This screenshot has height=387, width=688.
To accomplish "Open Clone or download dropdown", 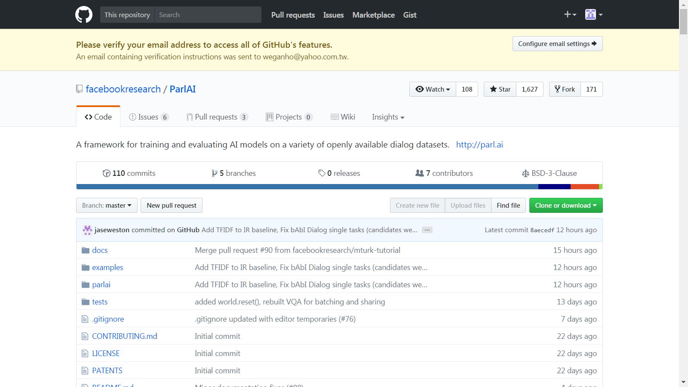I will (x=566, y=206).
